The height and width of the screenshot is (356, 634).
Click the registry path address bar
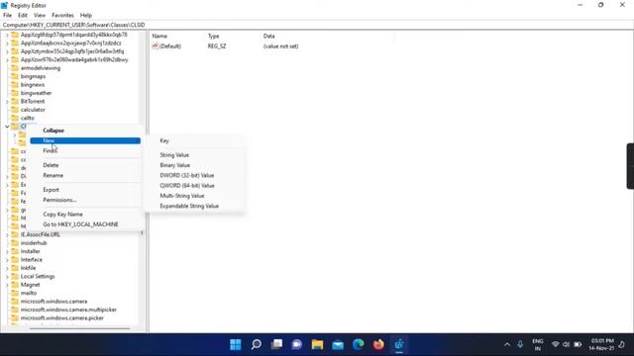click(x=317, y=25)
